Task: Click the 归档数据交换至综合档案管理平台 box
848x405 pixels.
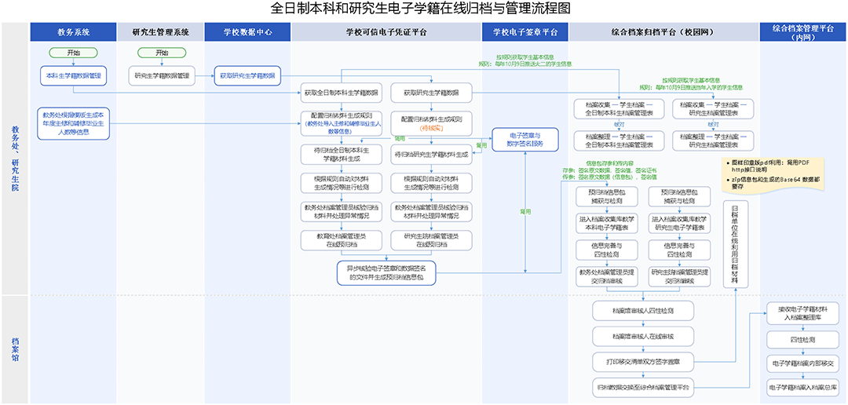Action: (x=642, y=386)
